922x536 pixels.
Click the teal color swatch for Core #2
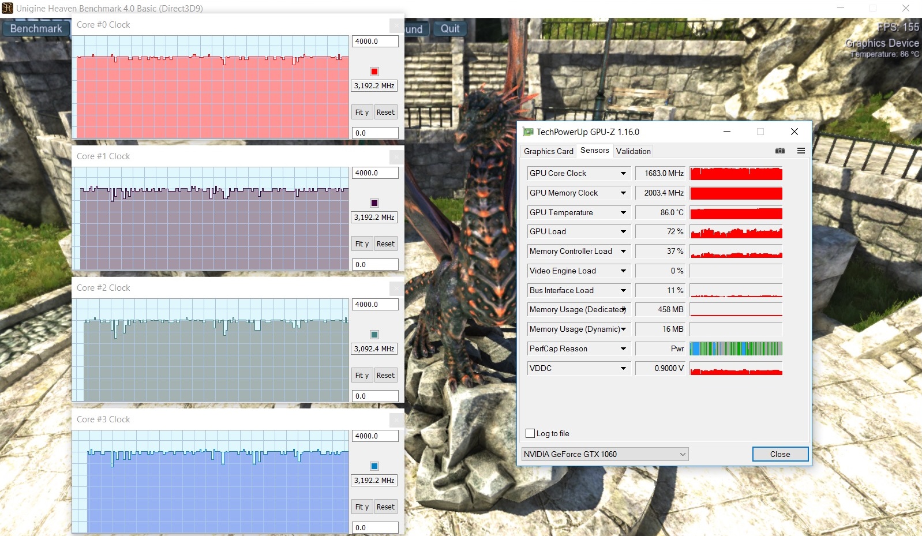(x=374, y=335)
